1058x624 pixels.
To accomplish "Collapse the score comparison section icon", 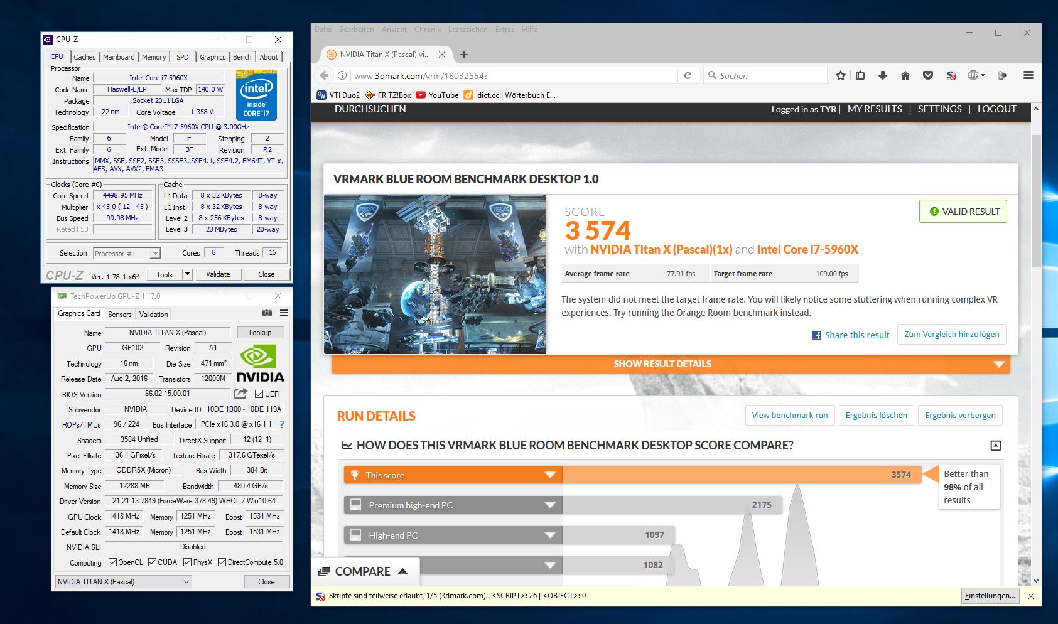I will tap(995, 446).
